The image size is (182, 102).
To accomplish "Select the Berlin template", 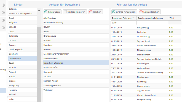I will click(76, 31).
